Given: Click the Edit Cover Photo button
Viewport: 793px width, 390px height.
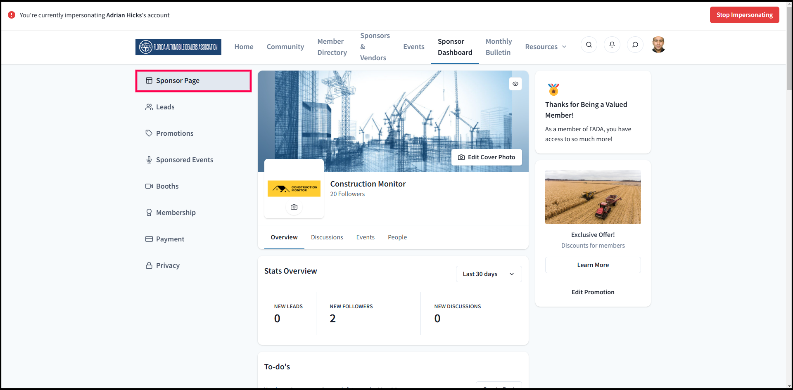Looking at the screenshot, I should click(x=487, y=157).
